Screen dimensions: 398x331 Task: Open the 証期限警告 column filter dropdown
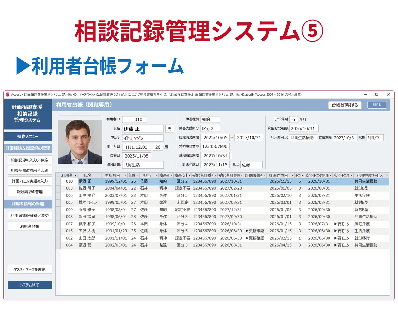point(264,176)
